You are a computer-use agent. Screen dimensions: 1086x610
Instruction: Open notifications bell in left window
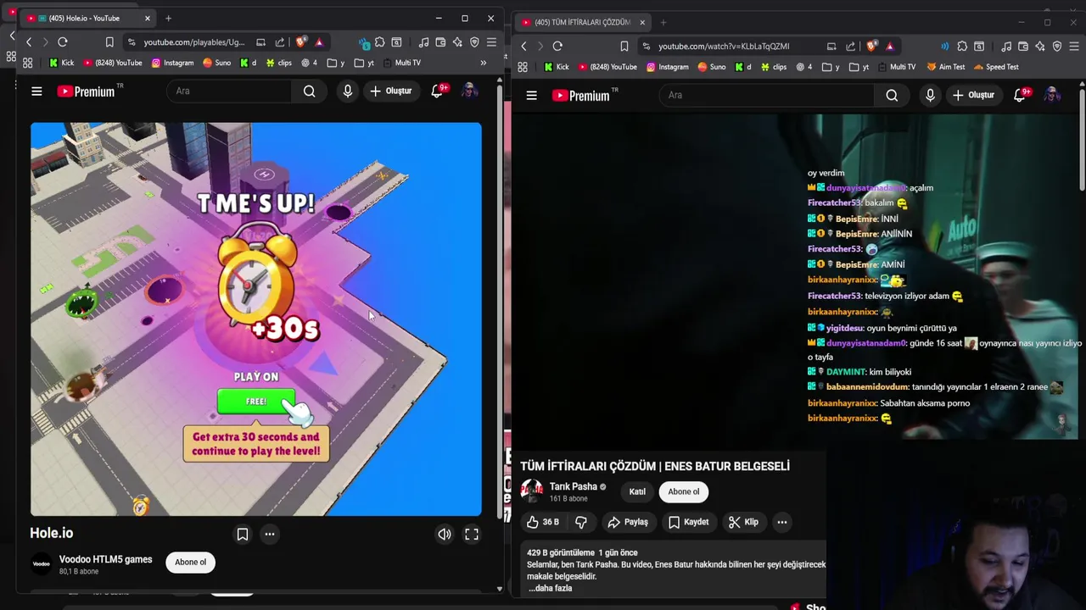click(437, 91)
